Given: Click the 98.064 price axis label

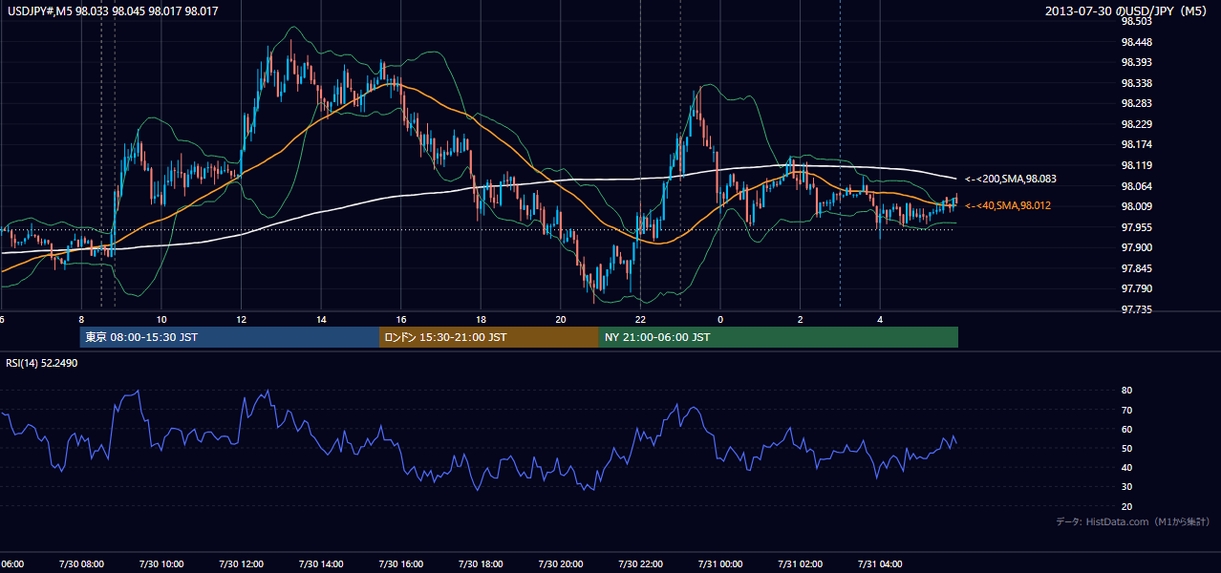Looking at the screenshot, I should click(x=1136, y=186).
